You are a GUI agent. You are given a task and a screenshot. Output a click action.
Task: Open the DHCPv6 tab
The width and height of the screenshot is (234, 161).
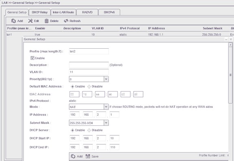(x=109, y=12)
